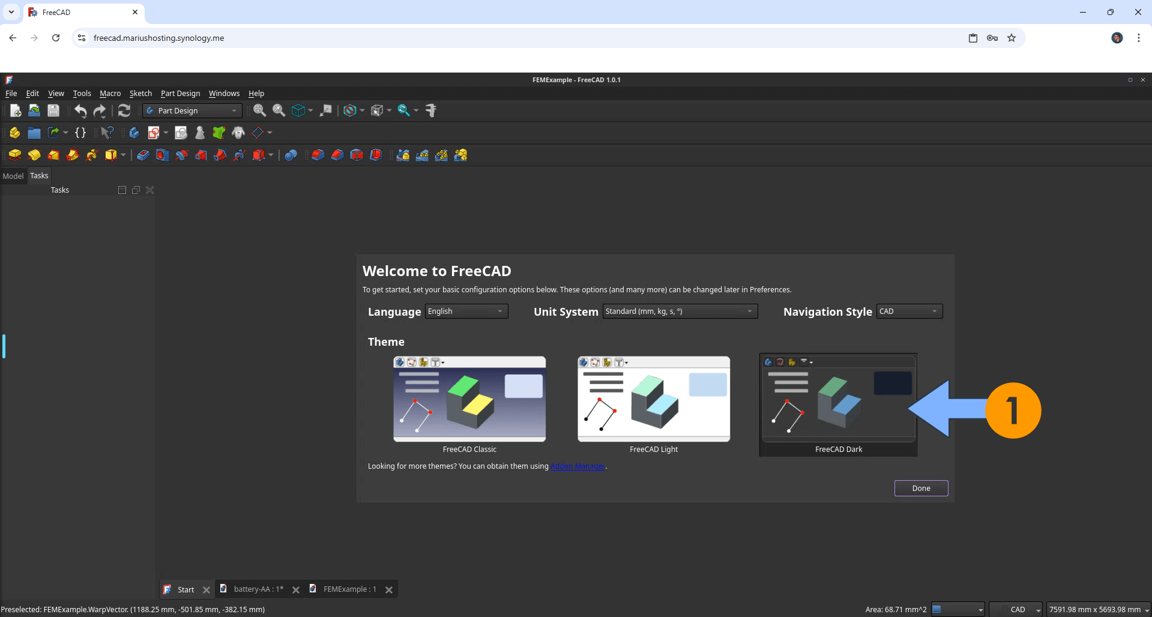Create a new Body icon

click(x=134, y=133)
